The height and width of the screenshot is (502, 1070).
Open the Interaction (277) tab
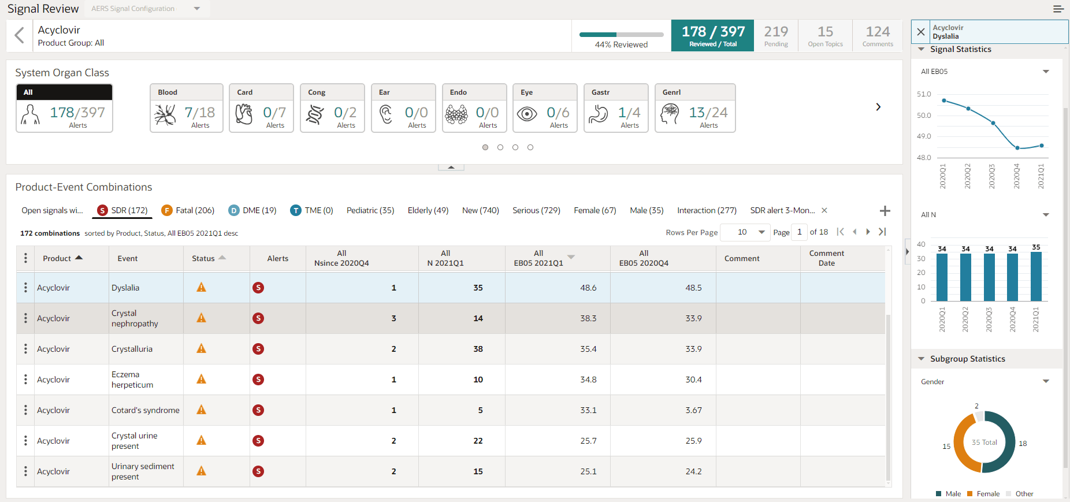click(x=707, y=210)
